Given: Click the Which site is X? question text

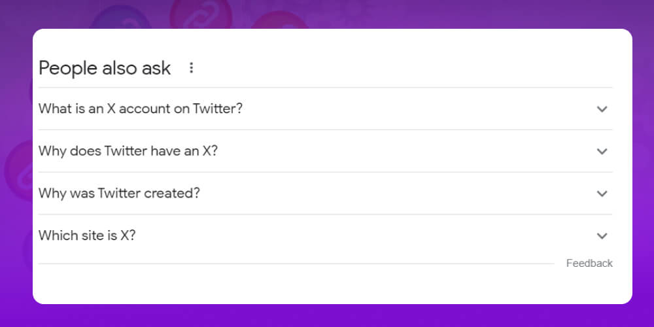Looking at the screenshot, I should [87, 235].
